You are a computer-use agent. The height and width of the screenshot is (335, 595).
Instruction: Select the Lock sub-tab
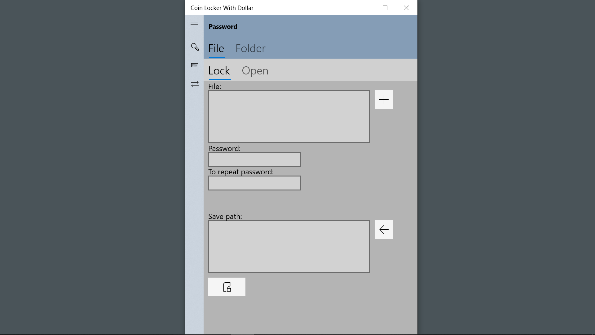tap(219, 71)
